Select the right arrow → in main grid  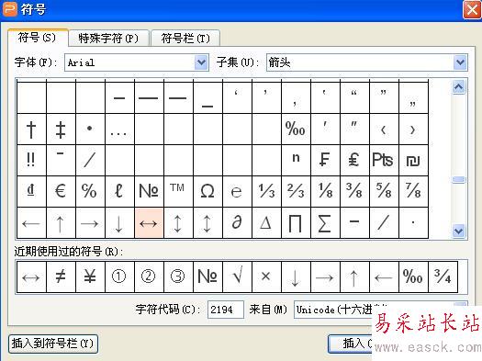click(x=90, y=222)
